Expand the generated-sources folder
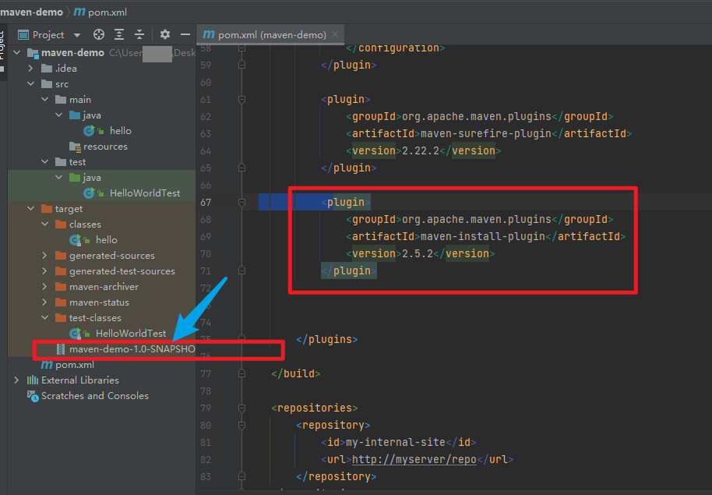The image size is (712, 495). coord(44,256)
